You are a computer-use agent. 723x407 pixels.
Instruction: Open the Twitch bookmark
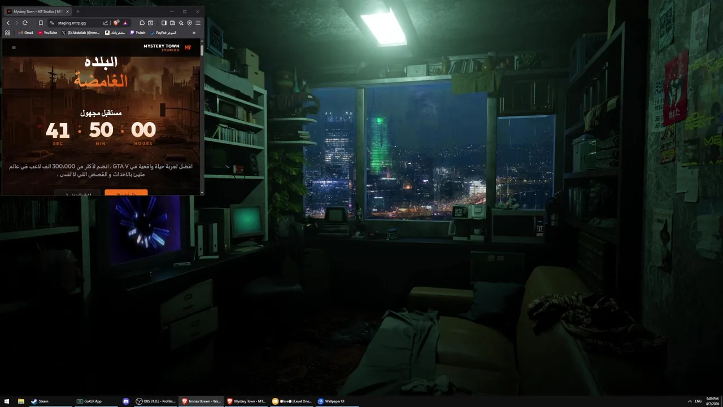coord(138,33)
